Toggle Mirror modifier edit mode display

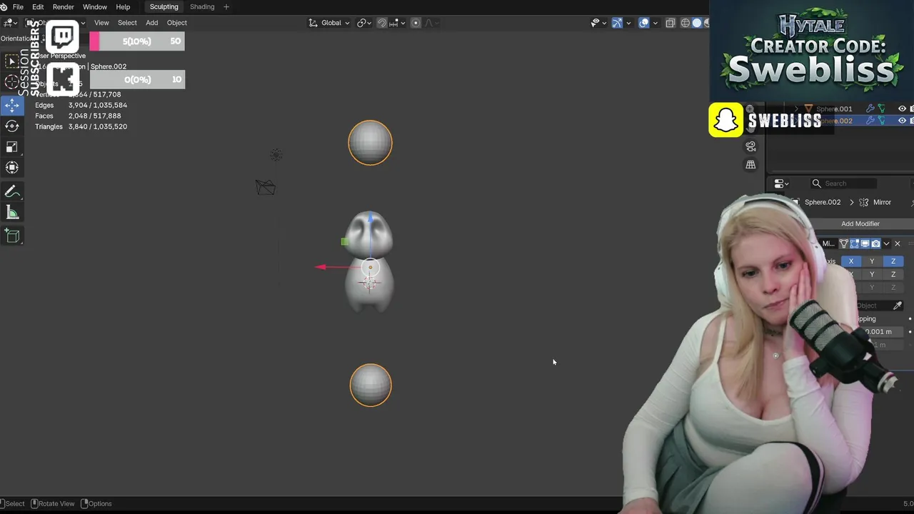[x=854, y=243]
